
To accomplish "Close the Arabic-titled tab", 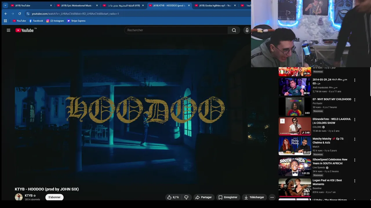I will pyautogui.click(x=143, y=5).
